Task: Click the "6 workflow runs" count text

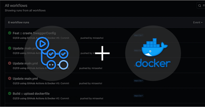Action: (19, 22)
